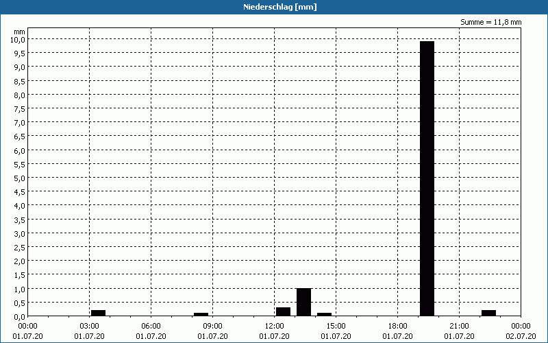Screen dimensions: 548x343
Task: Click the "3,0" y-axis label
Action: pyautogui.click(x=19, y=233)
